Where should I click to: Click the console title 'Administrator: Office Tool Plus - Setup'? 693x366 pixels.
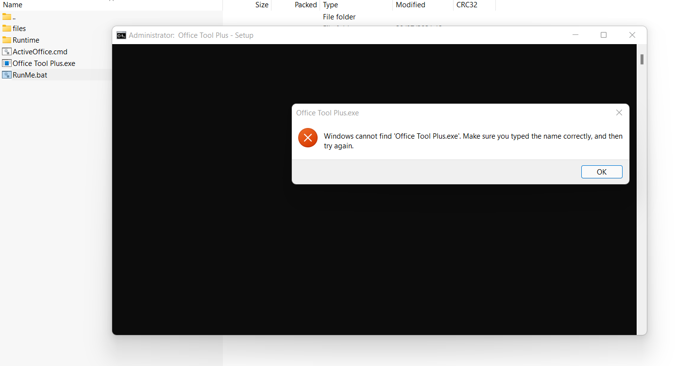pos(191,35)
